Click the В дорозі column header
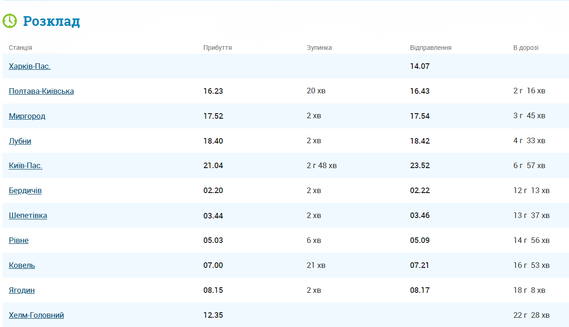The height and width of the screenshot is (327, 569). (x=526, y=48)
